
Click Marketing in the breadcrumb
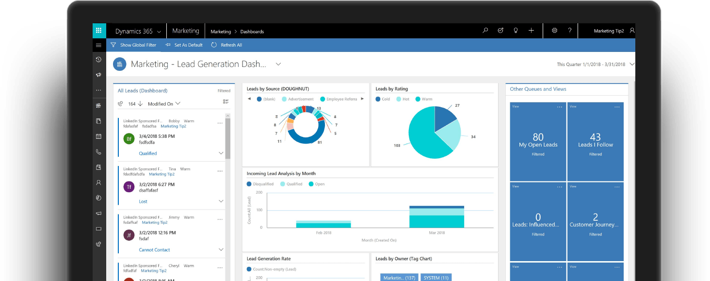click(x=221, y=32)
